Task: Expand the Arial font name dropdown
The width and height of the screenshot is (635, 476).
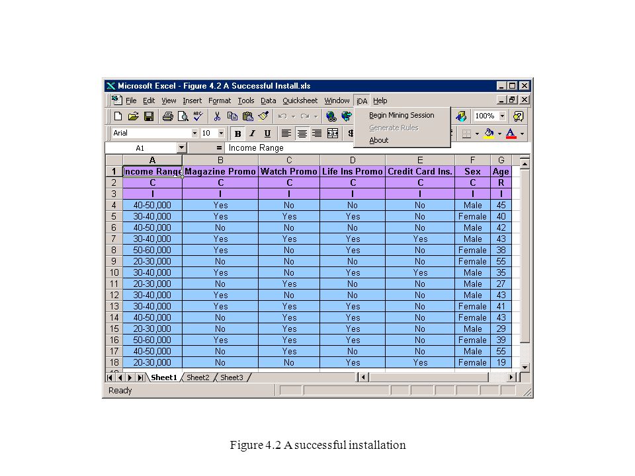Action: point(194,133)
